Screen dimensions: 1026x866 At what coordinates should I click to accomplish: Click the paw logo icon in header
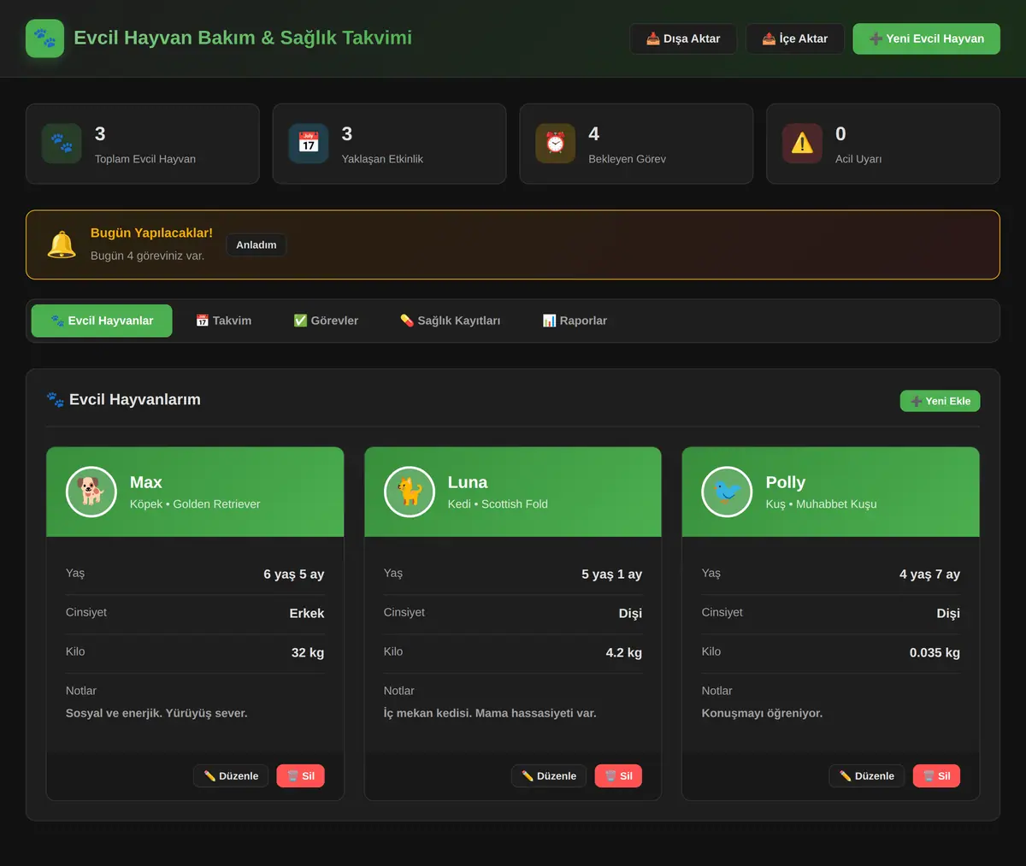pyautogui.click(x=44, y=38)
